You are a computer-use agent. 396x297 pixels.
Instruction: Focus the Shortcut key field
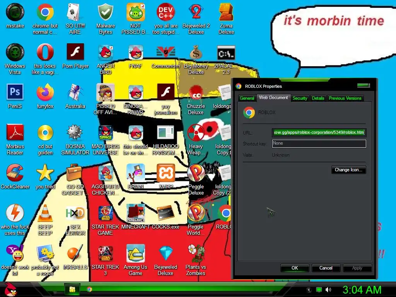(319, 143)
